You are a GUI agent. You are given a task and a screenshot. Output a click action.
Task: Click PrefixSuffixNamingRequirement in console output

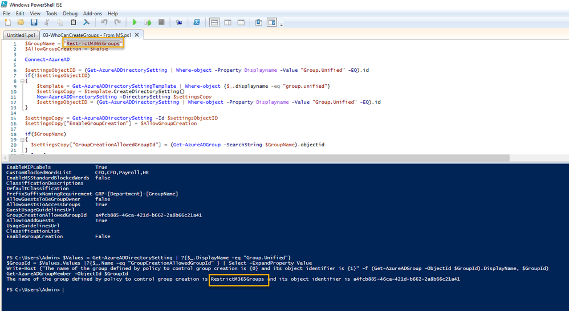pyautogui.click(x=49, y=194)
